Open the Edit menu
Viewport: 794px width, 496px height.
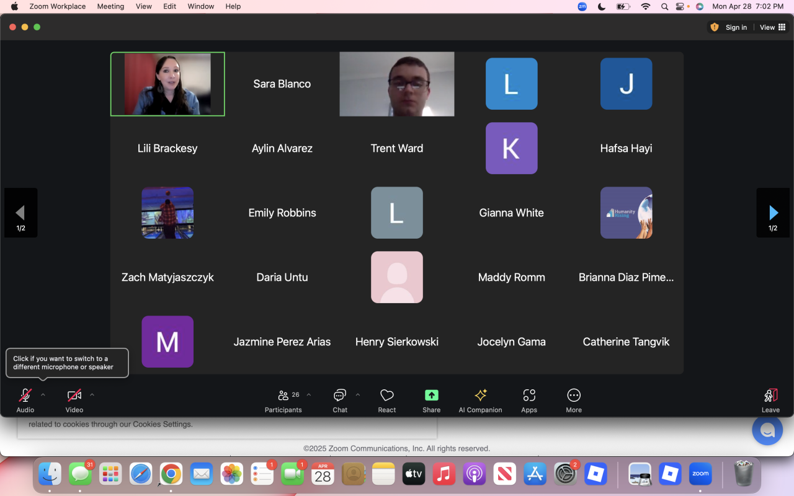point(170,6)
